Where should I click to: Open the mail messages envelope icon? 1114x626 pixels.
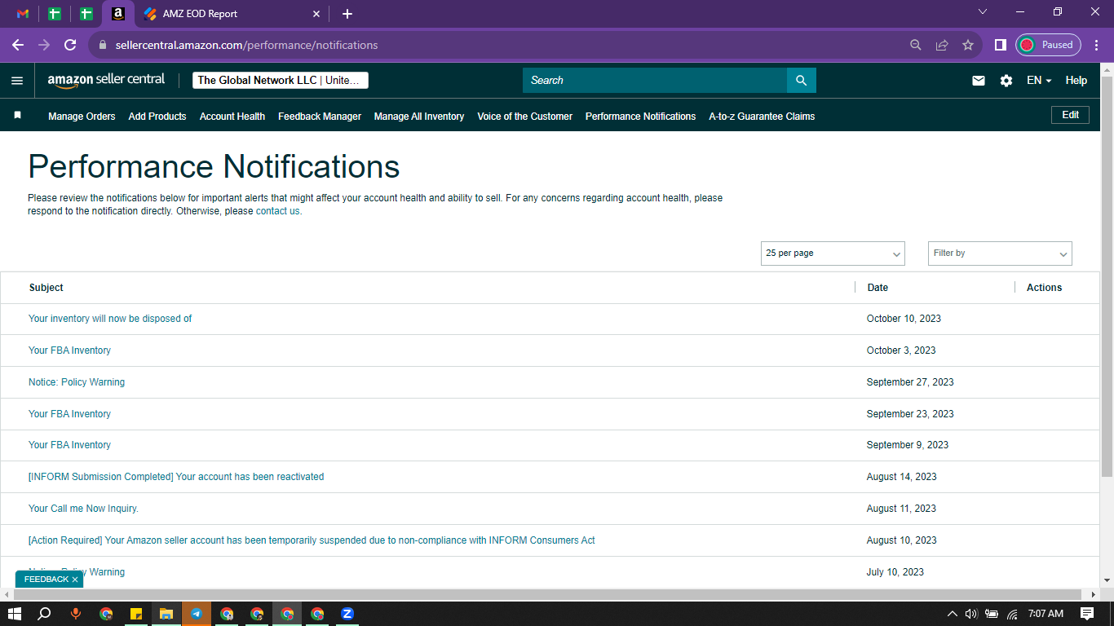tap(979, 81)
